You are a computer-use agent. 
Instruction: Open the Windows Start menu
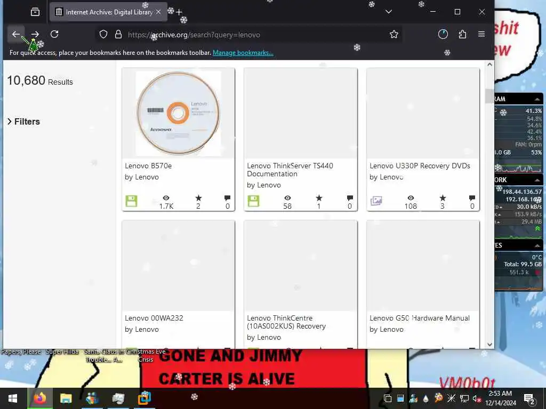coord(13,398)
